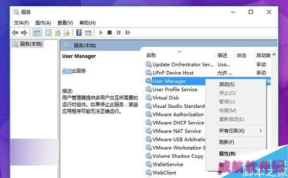Click gear icon beside User Profile Service

pos(149,89)
